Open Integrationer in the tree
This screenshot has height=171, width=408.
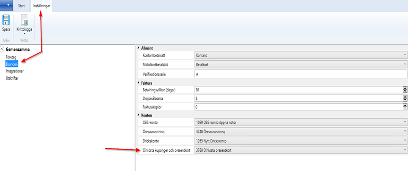coord(15,71)
